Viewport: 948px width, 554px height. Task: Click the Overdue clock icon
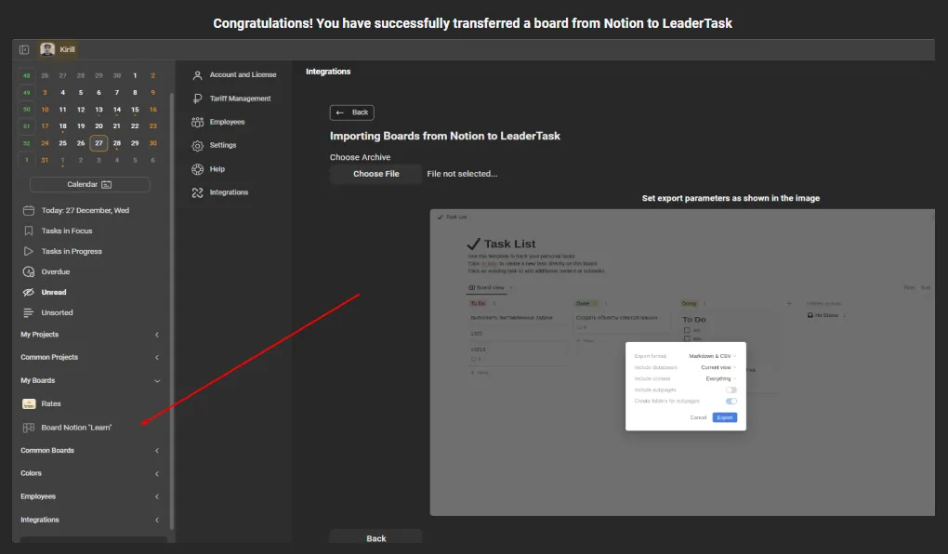click(x=29, y=272)
